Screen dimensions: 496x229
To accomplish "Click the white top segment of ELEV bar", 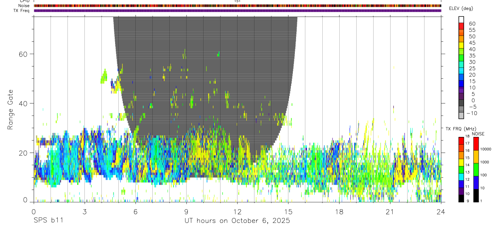I will click(x=461, y=19).
